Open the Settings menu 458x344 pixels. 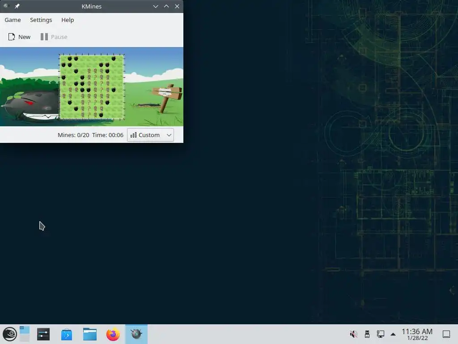point(41,20)
